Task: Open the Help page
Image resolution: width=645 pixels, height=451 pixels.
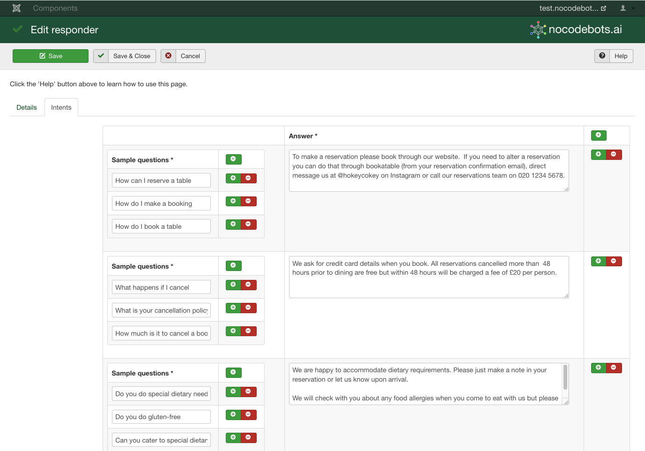Action: click(614, 56)
